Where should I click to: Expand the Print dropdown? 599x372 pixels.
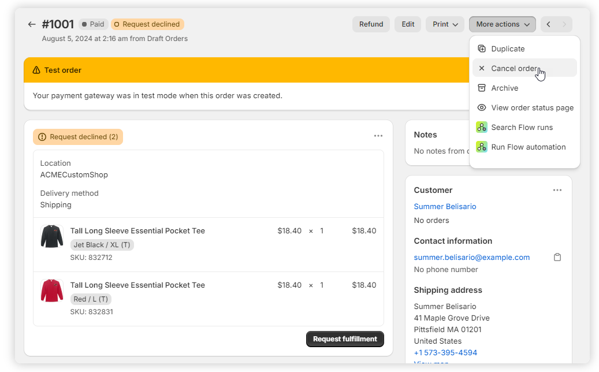coord(445,24)
